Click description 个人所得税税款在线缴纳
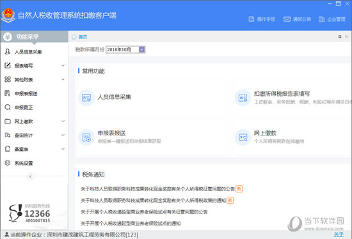Image resolution: width=352 pixels, height=239 pixels. [x=279, y=141]
